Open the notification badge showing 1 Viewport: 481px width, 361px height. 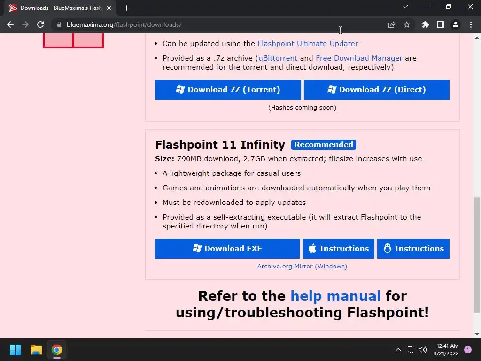click(x=468, y=350)
